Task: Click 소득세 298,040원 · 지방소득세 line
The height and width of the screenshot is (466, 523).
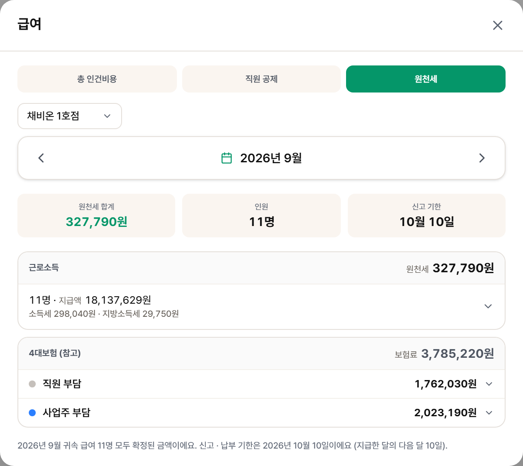Action: point(104,314)
